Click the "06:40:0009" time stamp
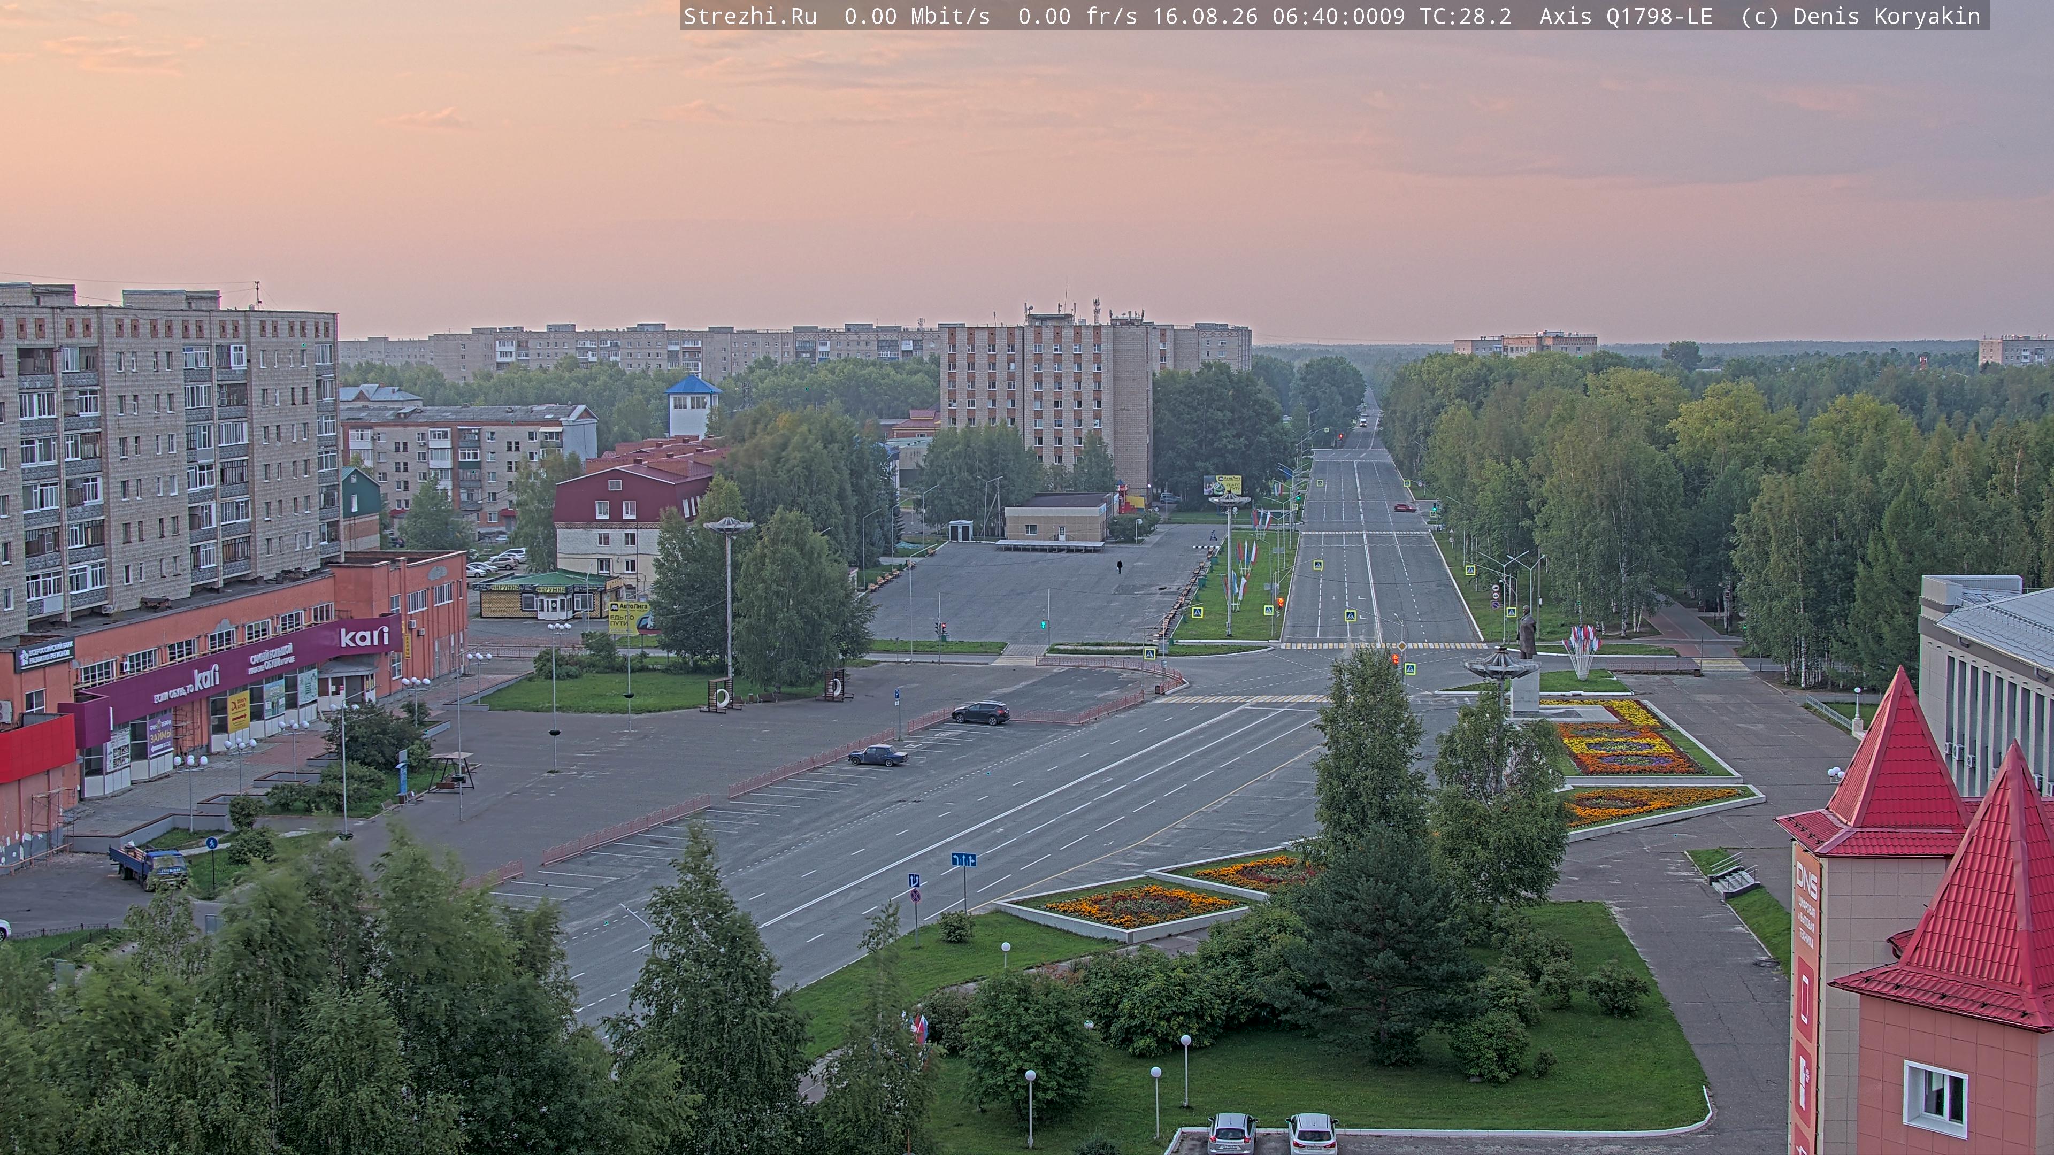 (x=1339, y=17)
